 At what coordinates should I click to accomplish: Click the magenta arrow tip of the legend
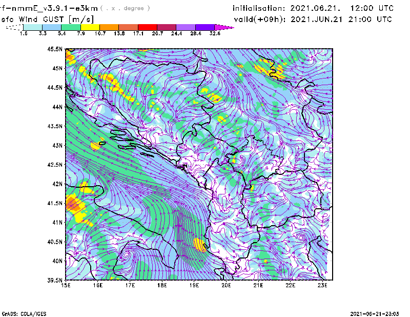(224, 27)
